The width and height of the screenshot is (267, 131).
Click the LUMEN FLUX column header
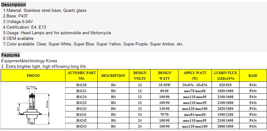[x=225, y=76]
